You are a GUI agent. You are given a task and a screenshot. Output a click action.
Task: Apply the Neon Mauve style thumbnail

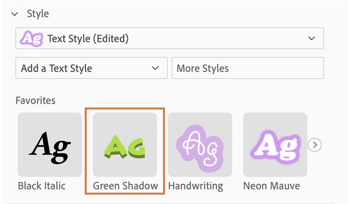point(275,145)
